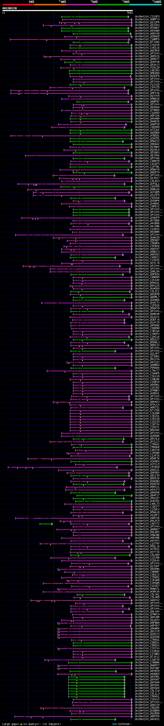Select the UniRef100_C5LZC1 label
164x726 pixels.
pyautogui.click(x=147, y=292)
